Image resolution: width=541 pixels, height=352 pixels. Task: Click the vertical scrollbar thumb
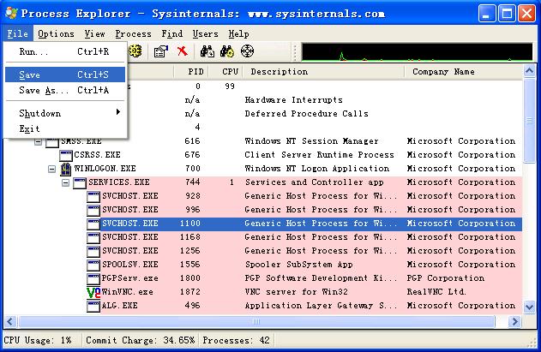(529, 120)
